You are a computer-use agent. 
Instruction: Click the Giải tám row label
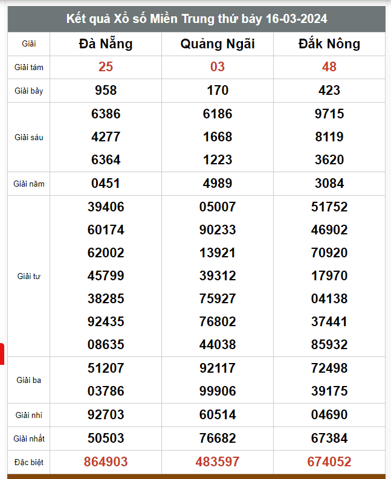[x=29, y=67]
